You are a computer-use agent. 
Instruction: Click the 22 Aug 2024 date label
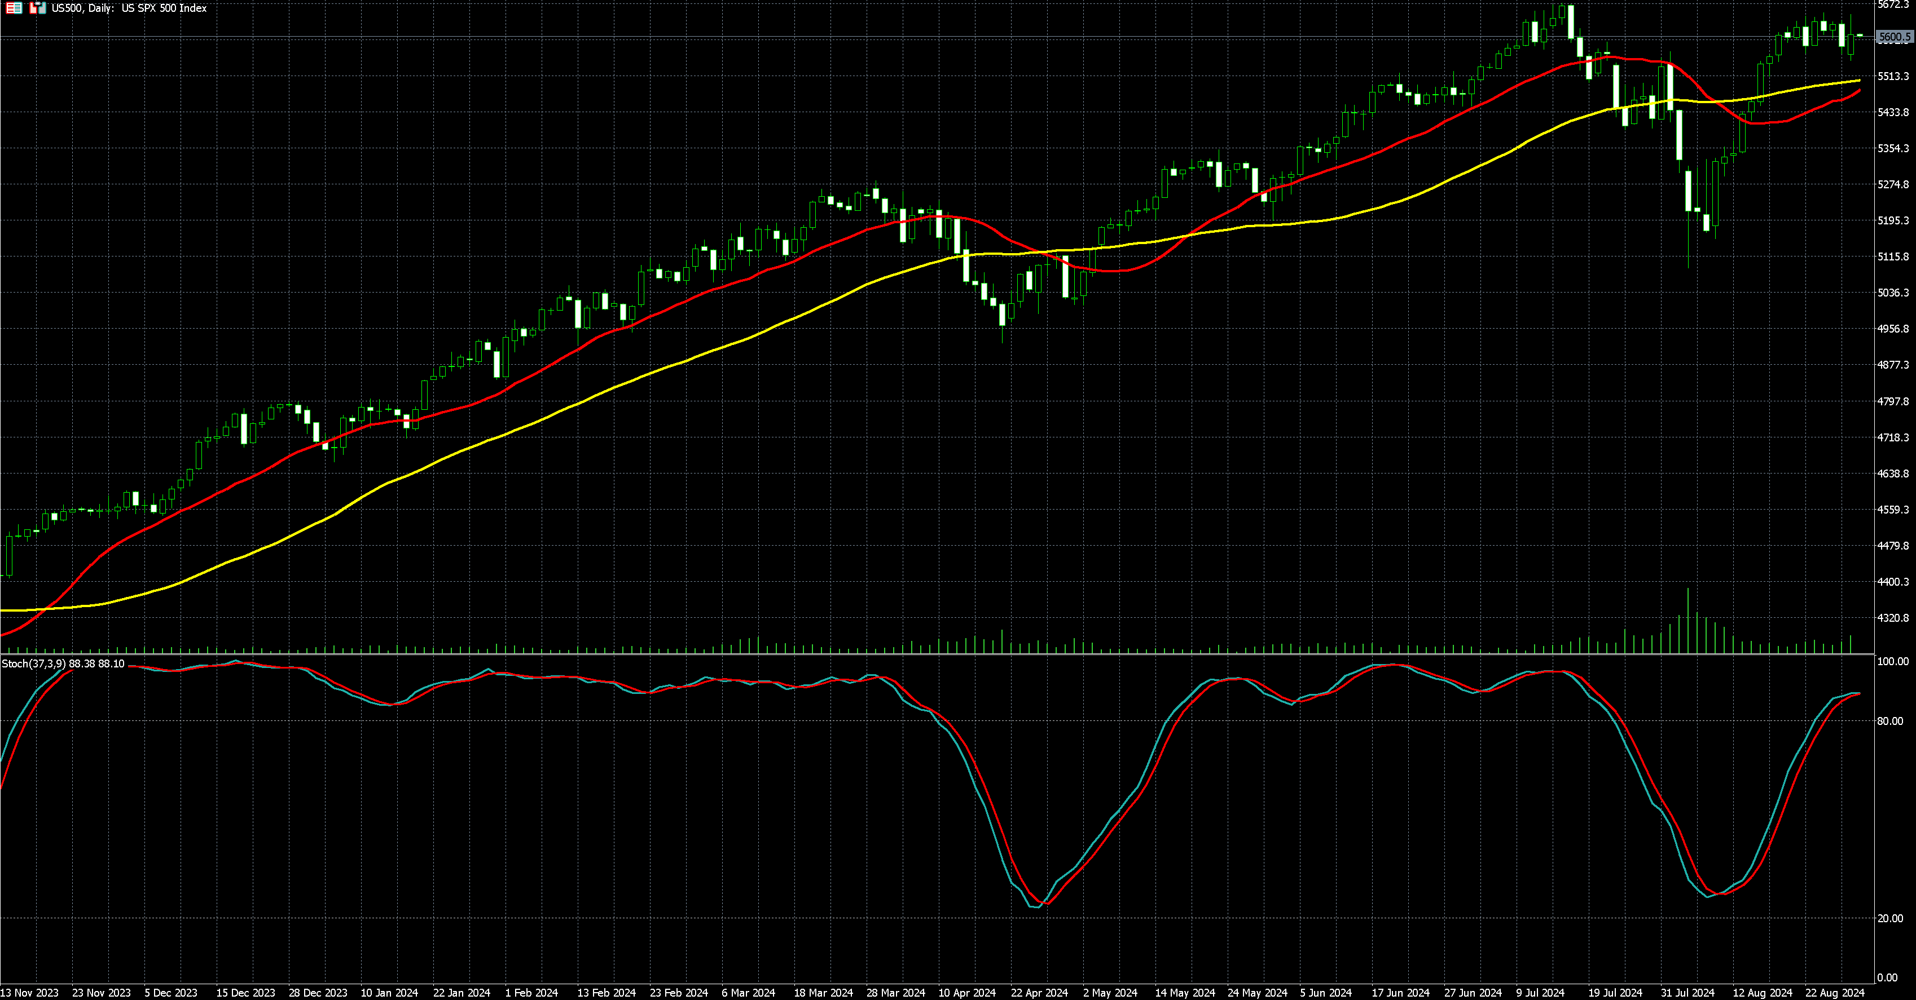tap(1835, 993)
